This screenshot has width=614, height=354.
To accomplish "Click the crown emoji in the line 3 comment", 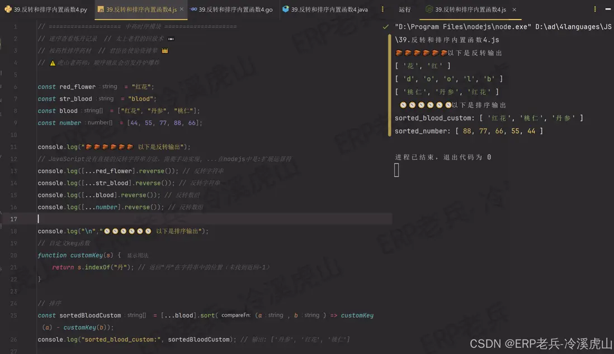I will coord(165,51).
